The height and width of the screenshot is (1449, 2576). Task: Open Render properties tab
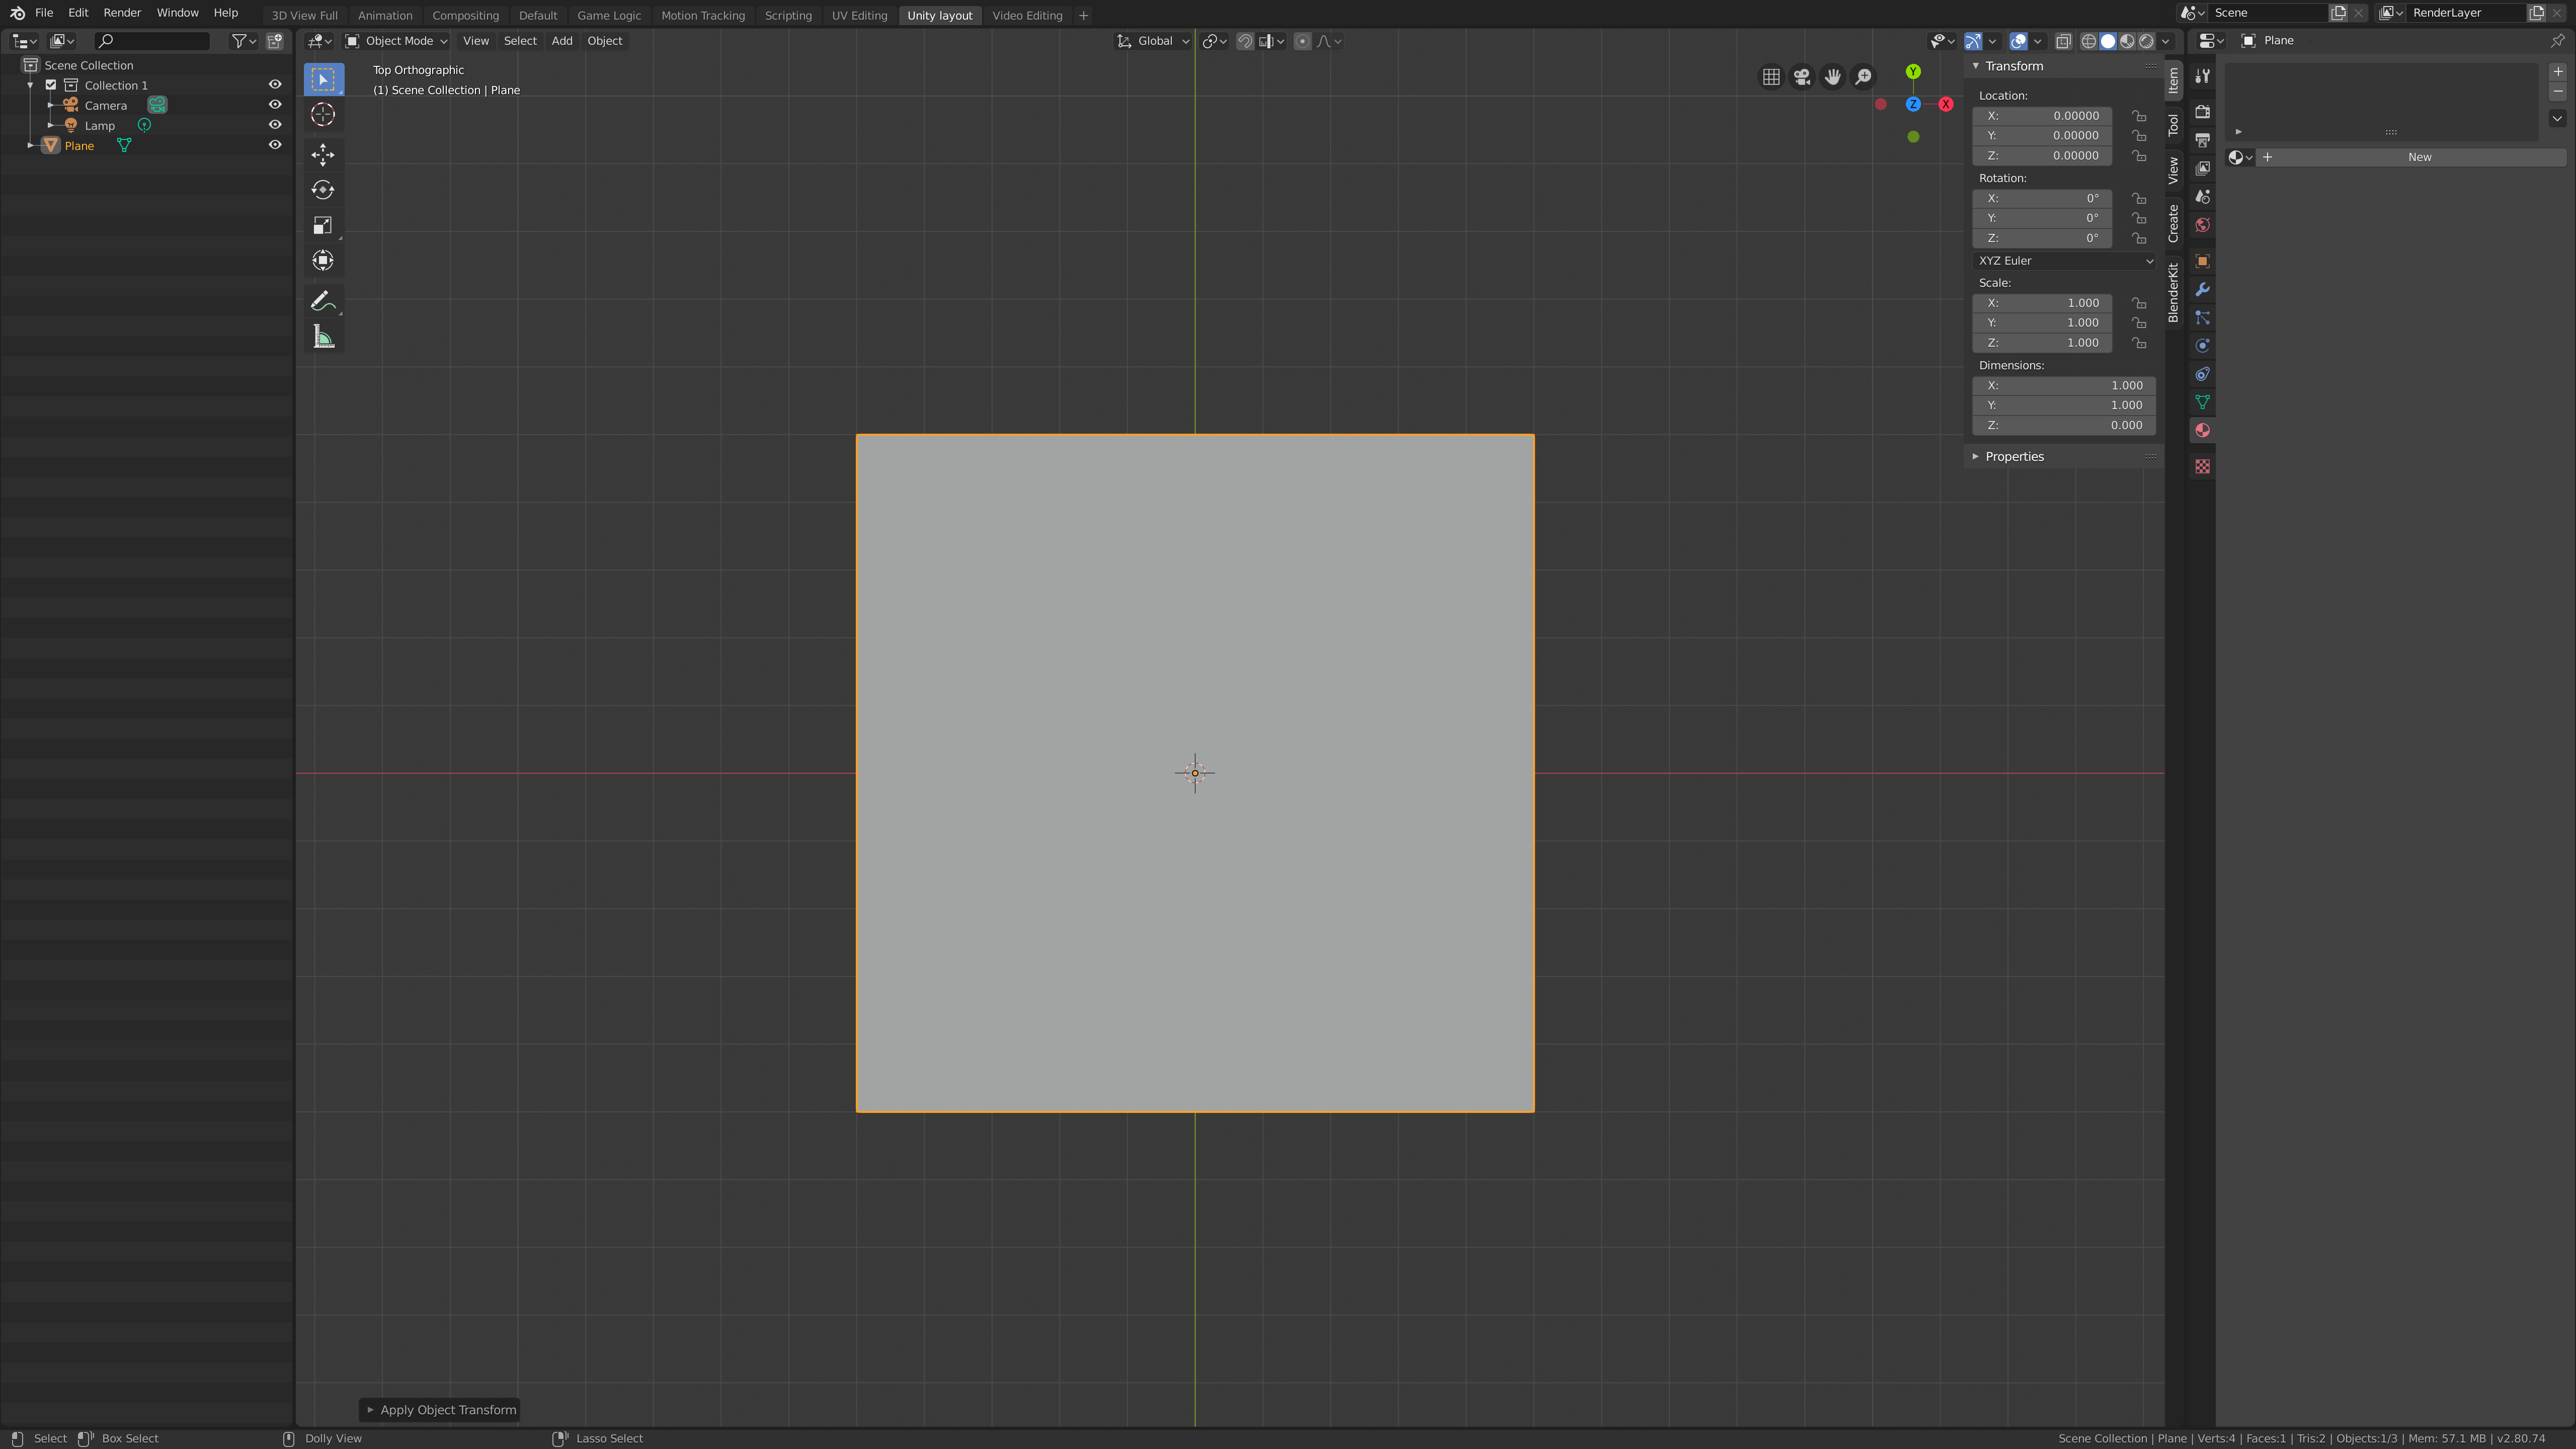tap(2203, 112)
